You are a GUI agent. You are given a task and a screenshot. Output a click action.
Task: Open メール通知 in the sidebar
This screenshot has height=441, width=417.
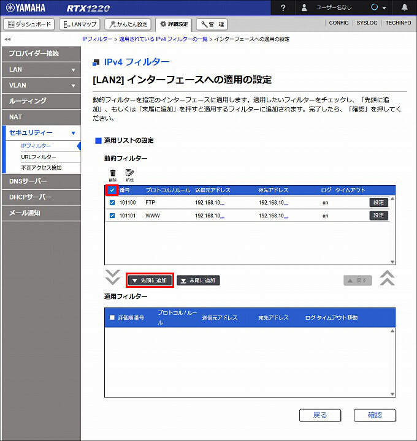[41, 213]
